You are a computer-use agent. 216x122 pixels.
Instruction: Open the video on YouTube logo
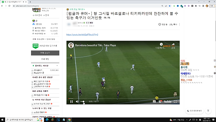[x=168, y=102]
